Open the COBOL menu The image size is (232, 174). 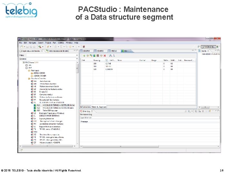pyautogui.click(x=61, y=43)
